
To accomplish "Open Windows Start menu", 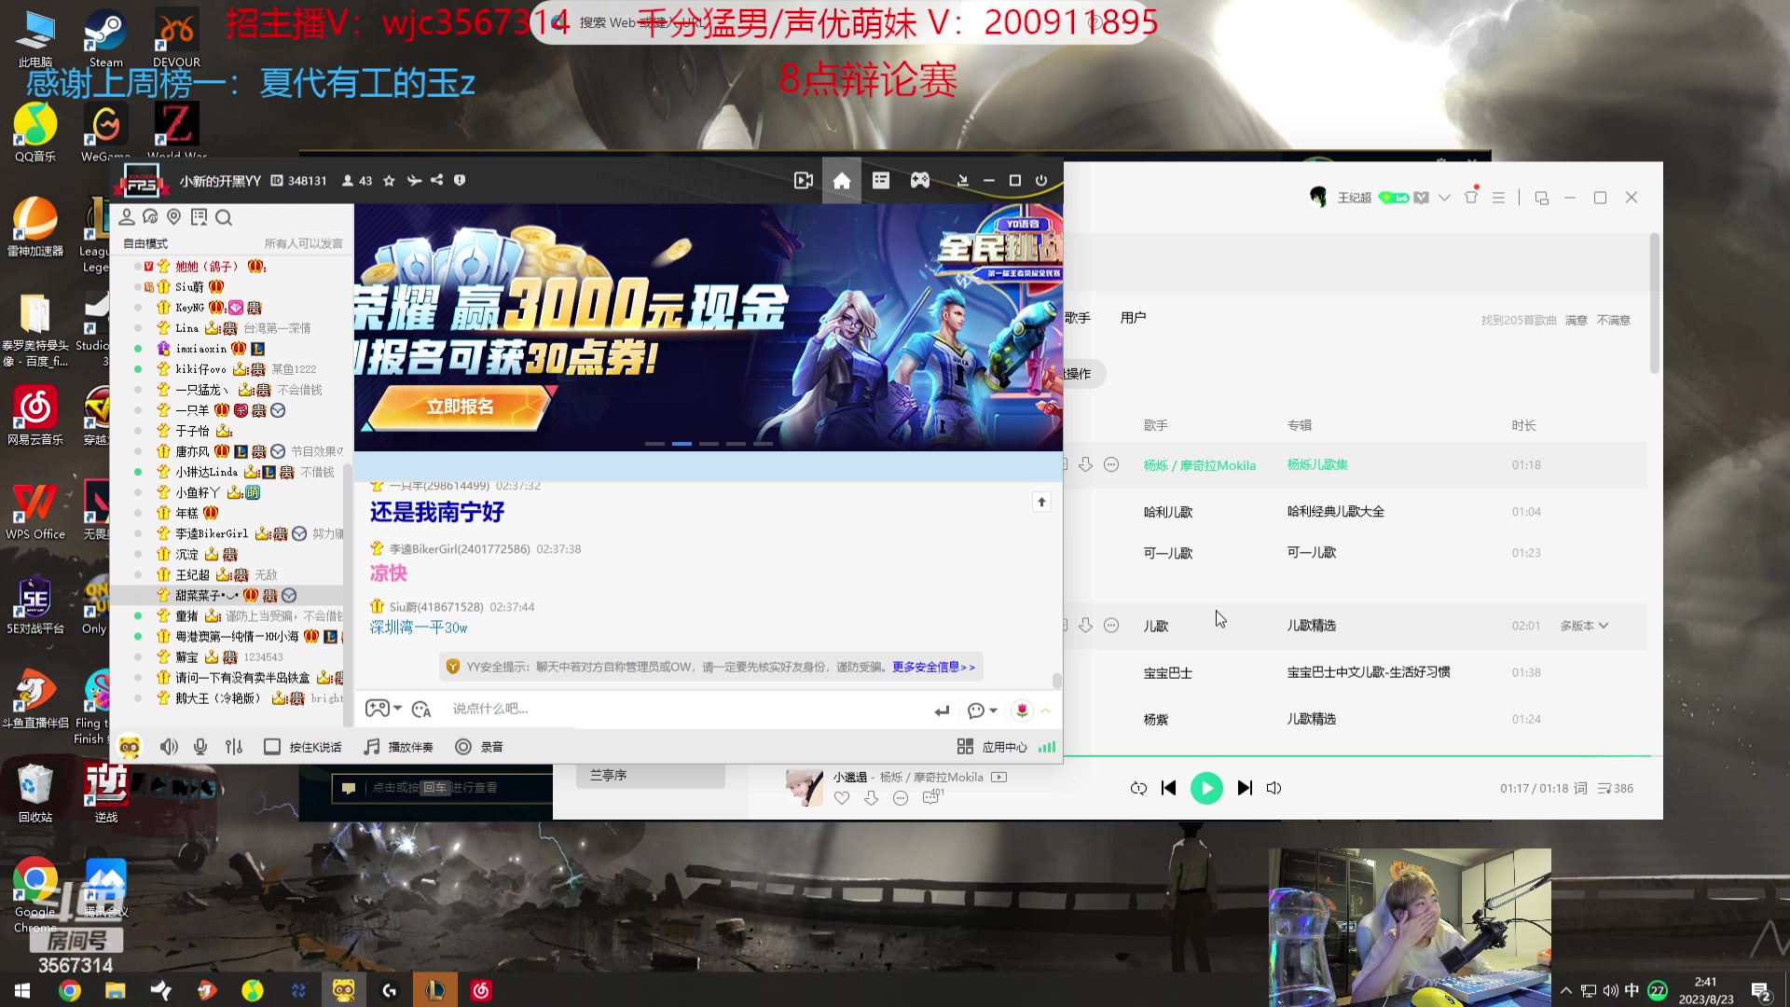I will click(x=22, y=990).
